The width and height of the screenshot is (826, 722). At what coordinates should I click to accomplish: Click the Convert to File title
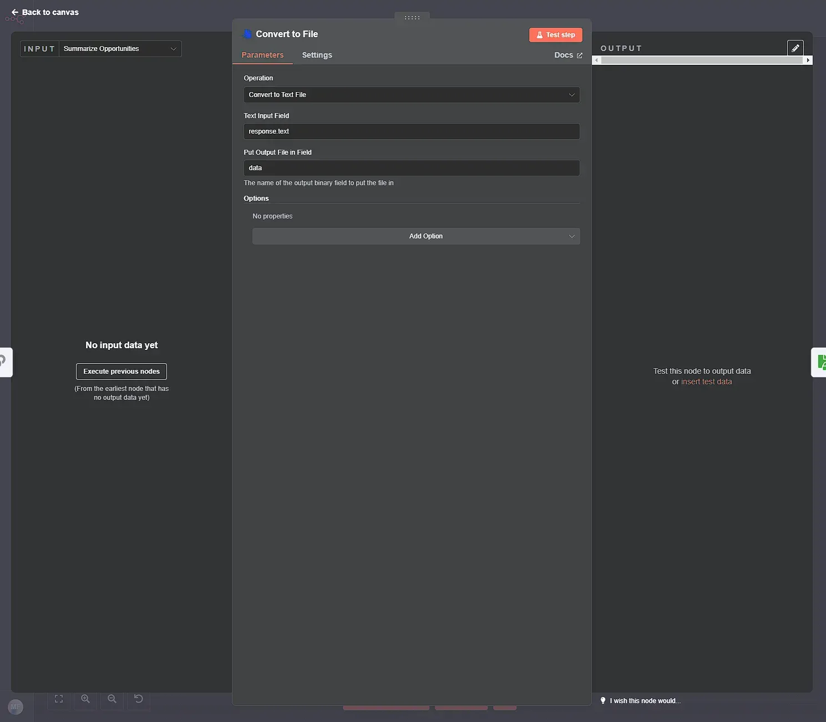point(287,34)
